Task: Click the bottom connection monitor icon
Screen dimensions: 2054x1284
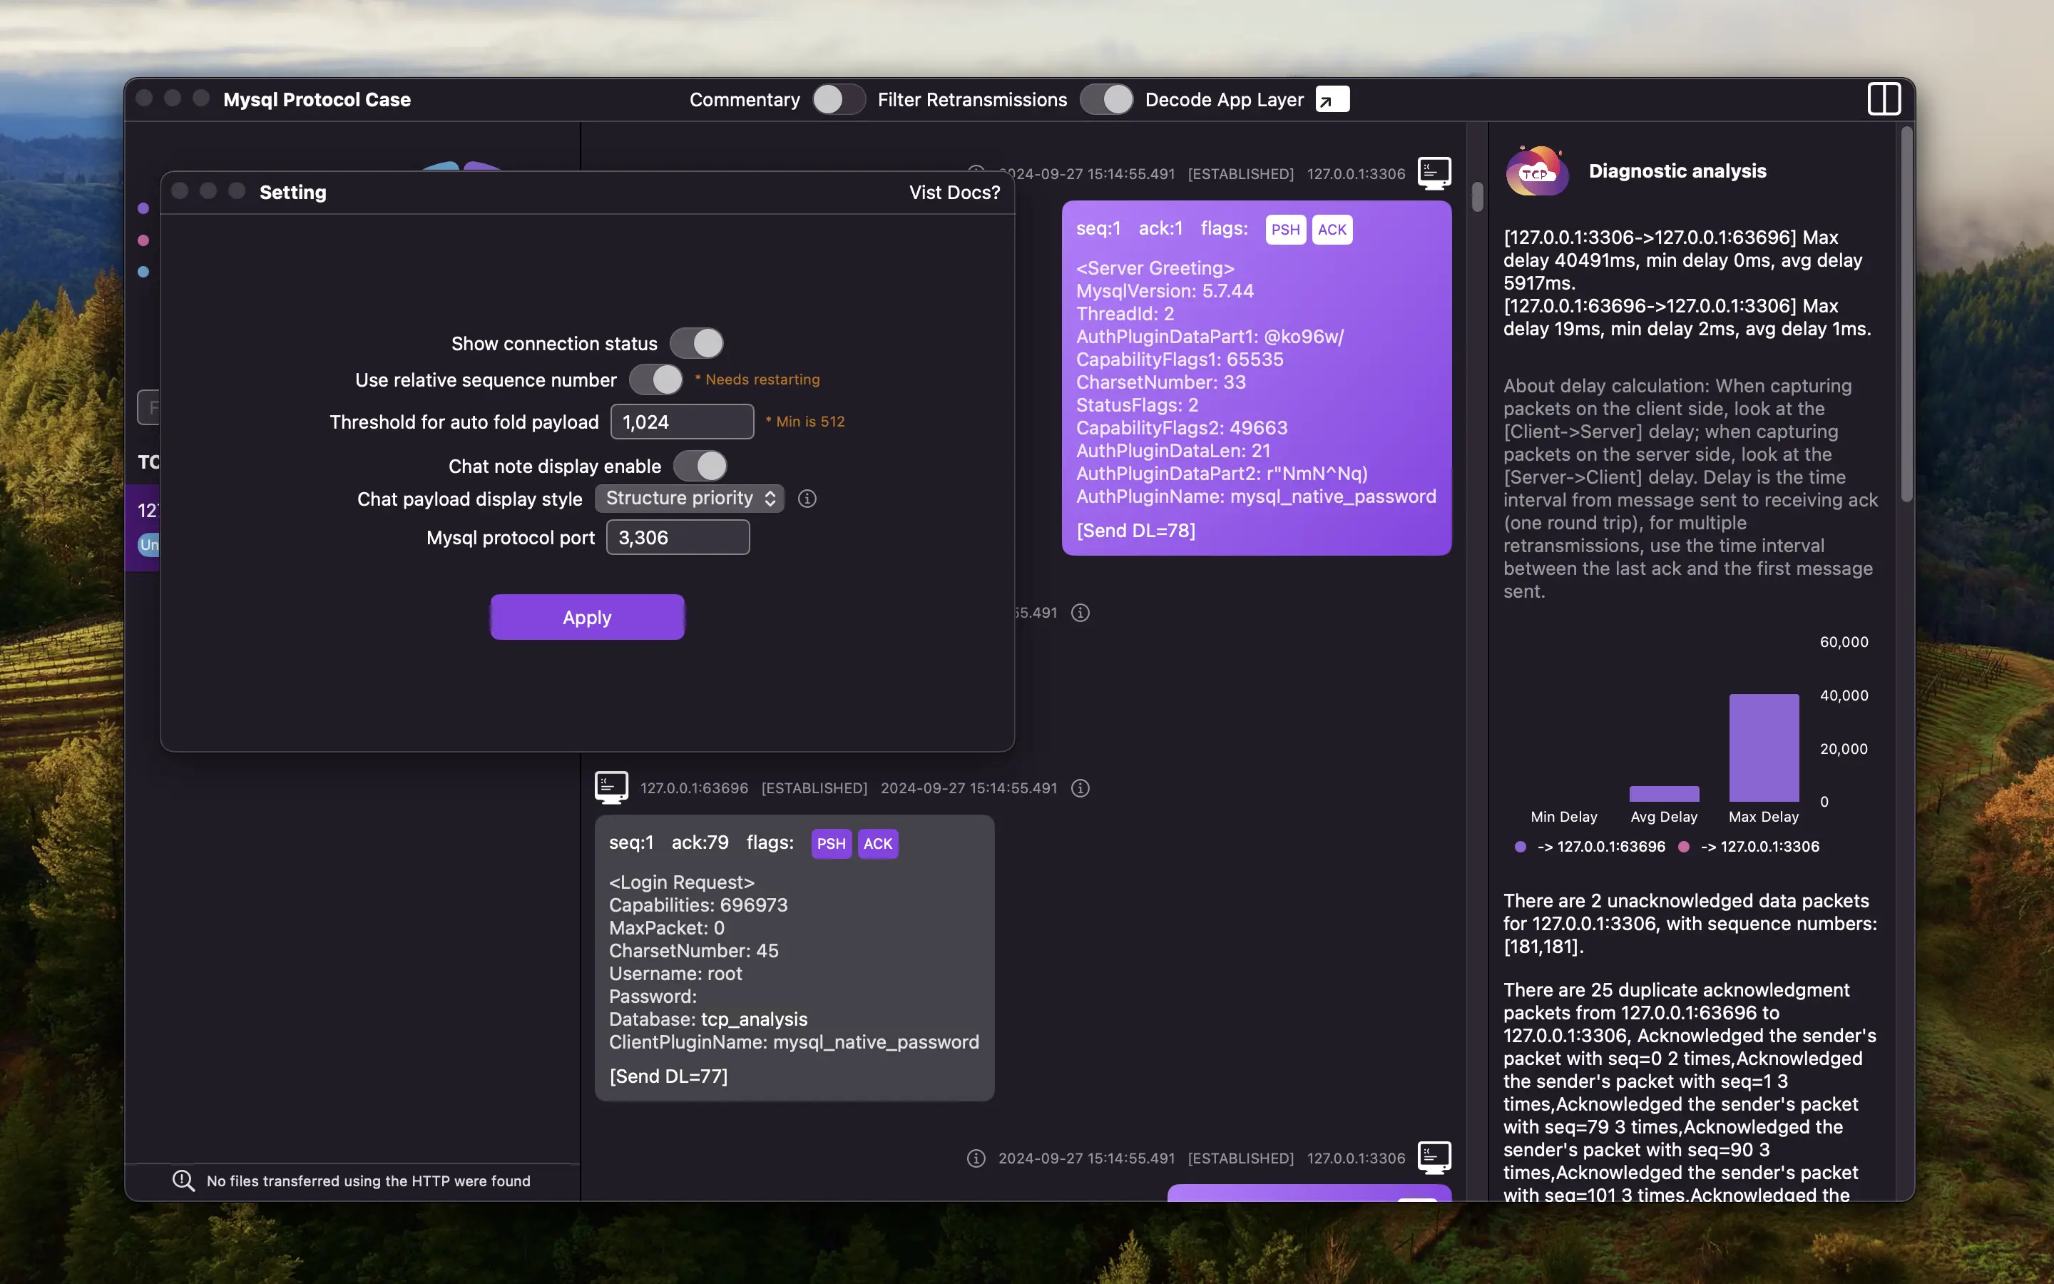Action: [x=1431, y=1157]
